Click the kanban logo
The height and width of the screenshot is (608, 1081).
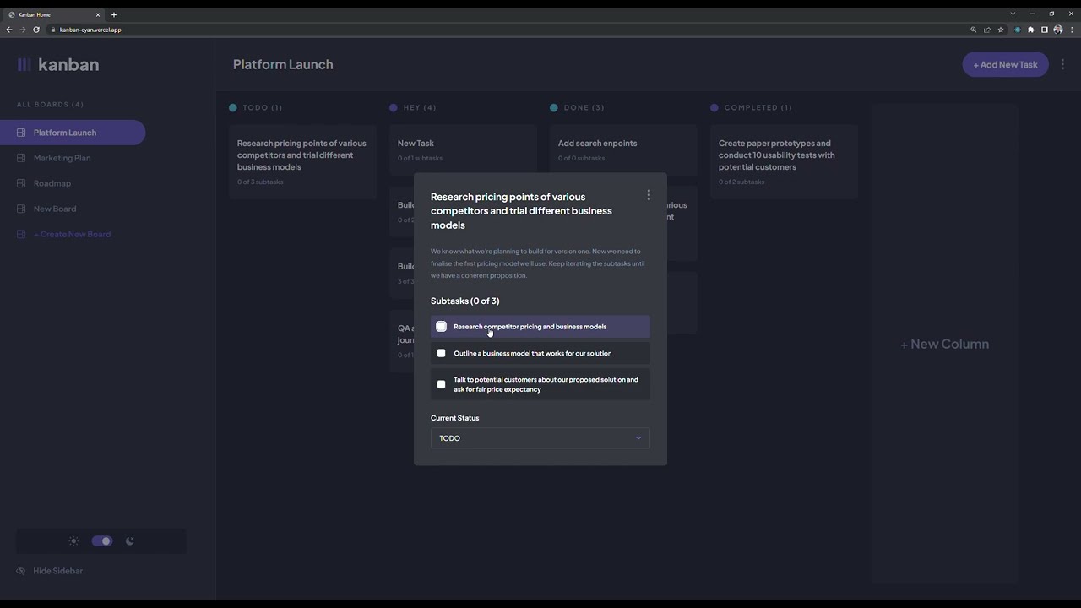click(x=58, y=64)
